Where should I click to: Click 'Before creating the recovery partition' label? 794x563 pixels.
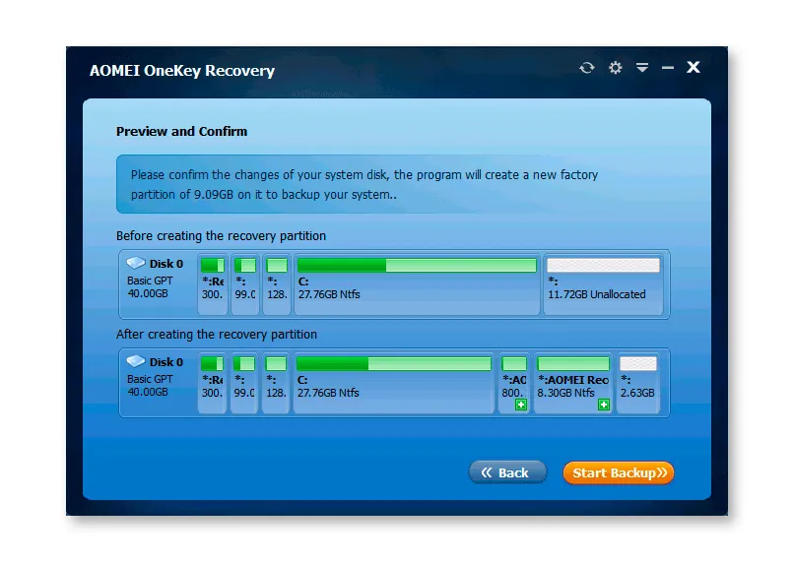coord(221,236)
